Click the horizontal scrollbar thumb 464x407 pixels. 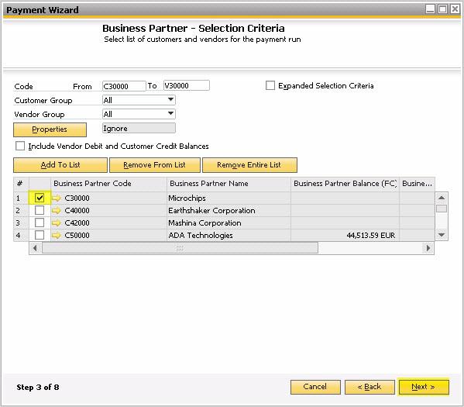[x=180, y=248]
